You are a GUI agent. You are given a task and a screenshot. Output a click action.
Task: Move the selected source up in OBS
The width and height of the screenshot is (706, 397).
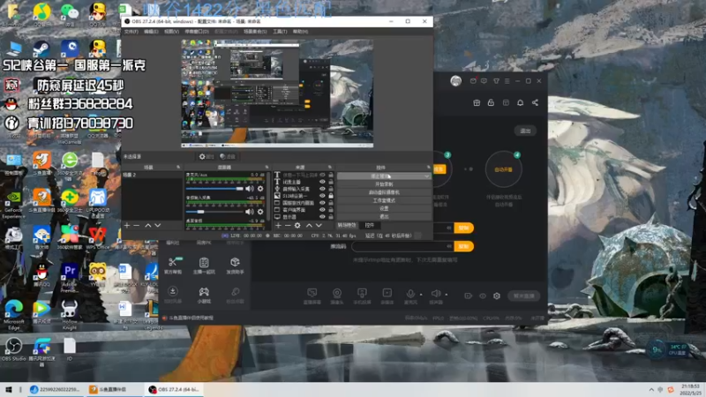309,225
